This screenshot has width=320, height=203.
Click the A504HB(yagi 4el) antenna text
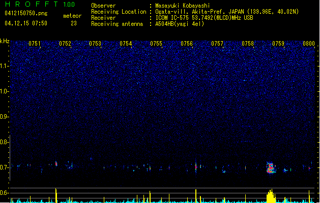[180, 24]
